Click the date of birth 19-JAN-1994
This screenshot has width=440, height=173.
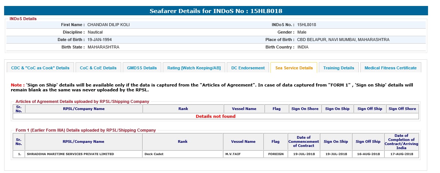(100, 40)
